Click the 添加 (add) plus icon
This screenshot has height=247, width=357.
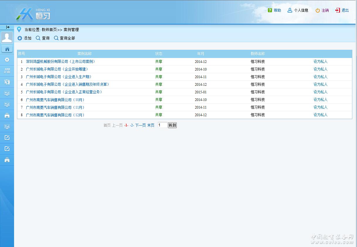click(20, 38)
